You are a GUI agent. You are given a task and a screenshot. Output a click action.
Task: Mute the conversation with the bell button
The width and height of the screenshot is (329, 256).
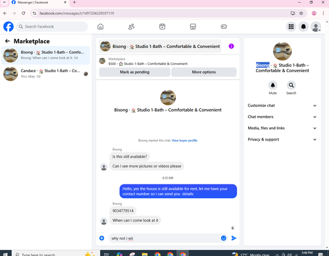click(272, 85)
